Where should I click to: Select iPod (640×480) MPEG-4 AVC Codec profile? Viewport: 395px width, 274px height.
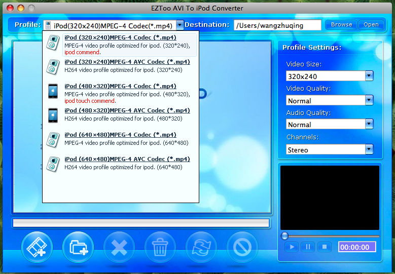click(x=127, y=159)
